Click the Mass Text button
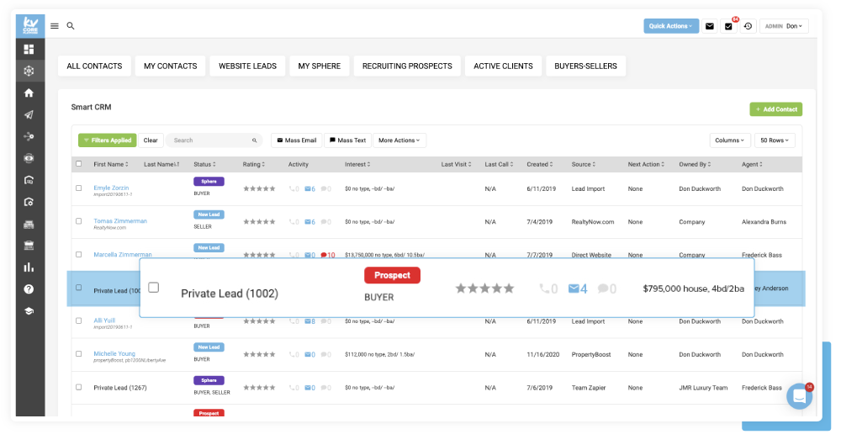 tap(347, 140)
